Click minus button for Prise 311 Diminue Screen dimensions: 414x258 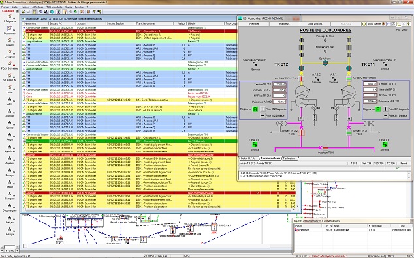(x=386, y=115)
